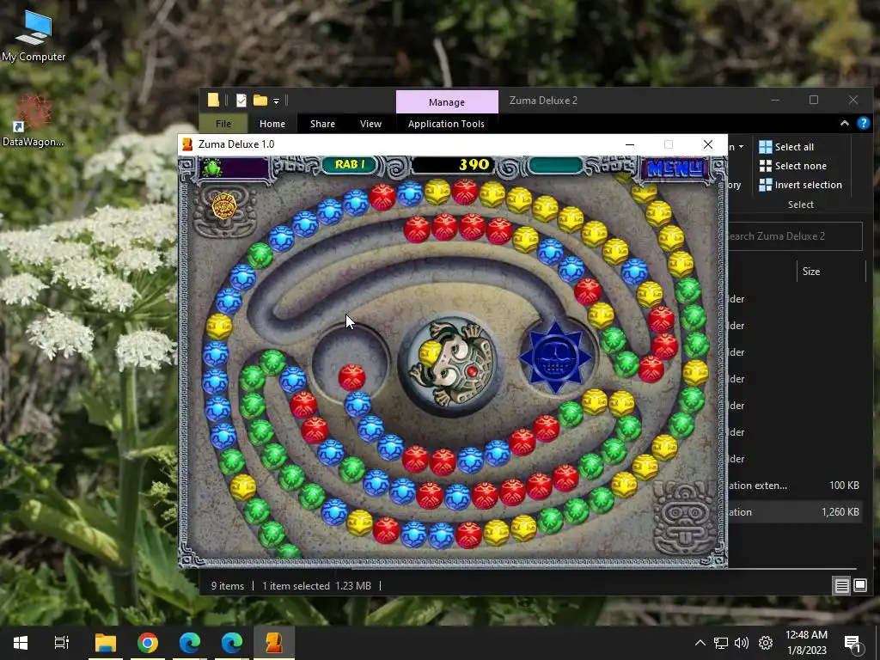Open the volume control tray icon
This screenshot has height=660, width=880.
click(742, 643)
